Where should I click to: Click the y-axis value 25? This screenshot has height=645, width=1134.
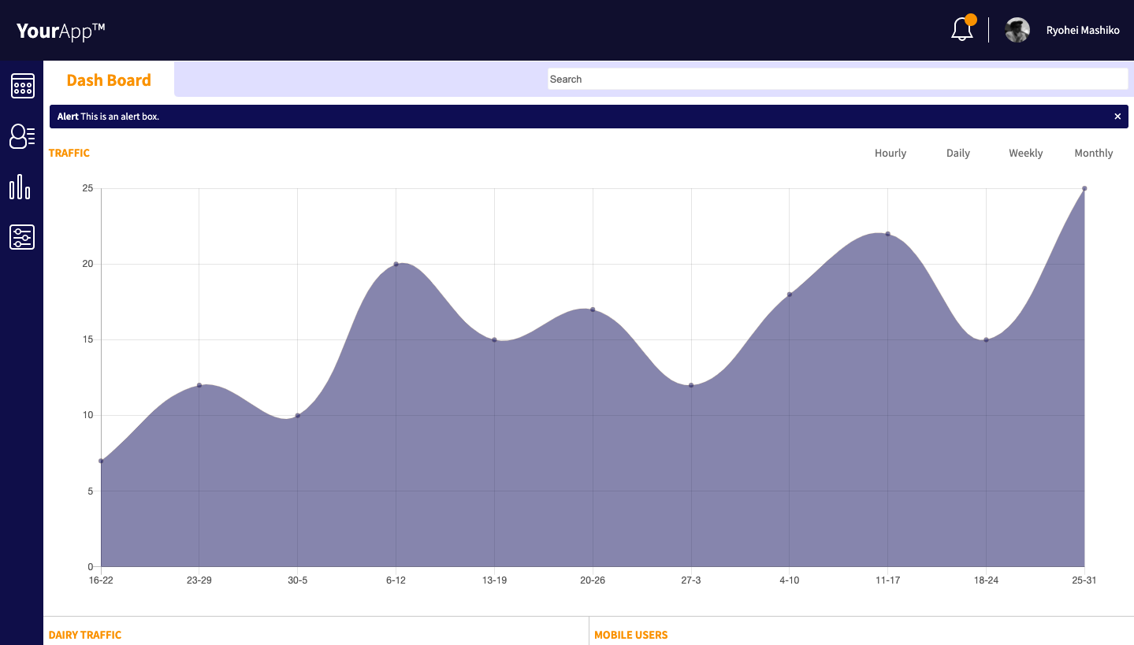(87, 188)
